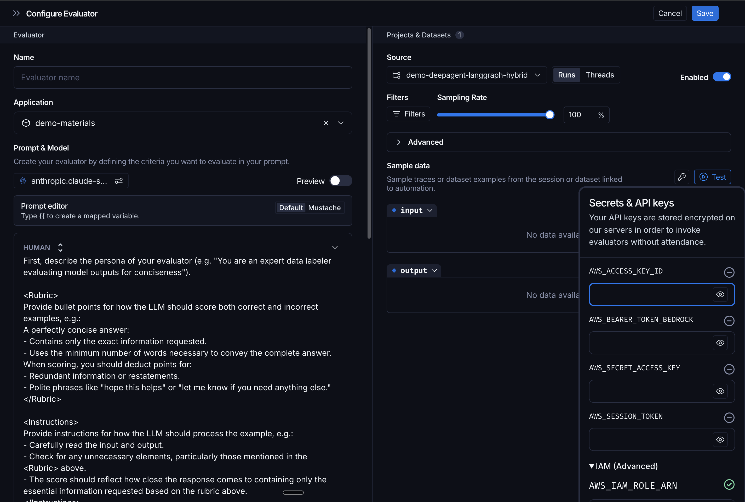Remove the AWS_BEARER_TOKEN_BEDROCK secret
745x502 pixels.
pos(729,321)
